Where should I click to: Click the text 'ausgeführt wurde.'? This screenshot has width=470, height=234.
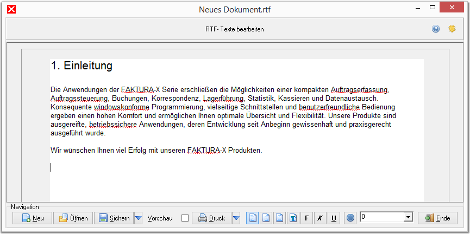[x=78, y=133]
